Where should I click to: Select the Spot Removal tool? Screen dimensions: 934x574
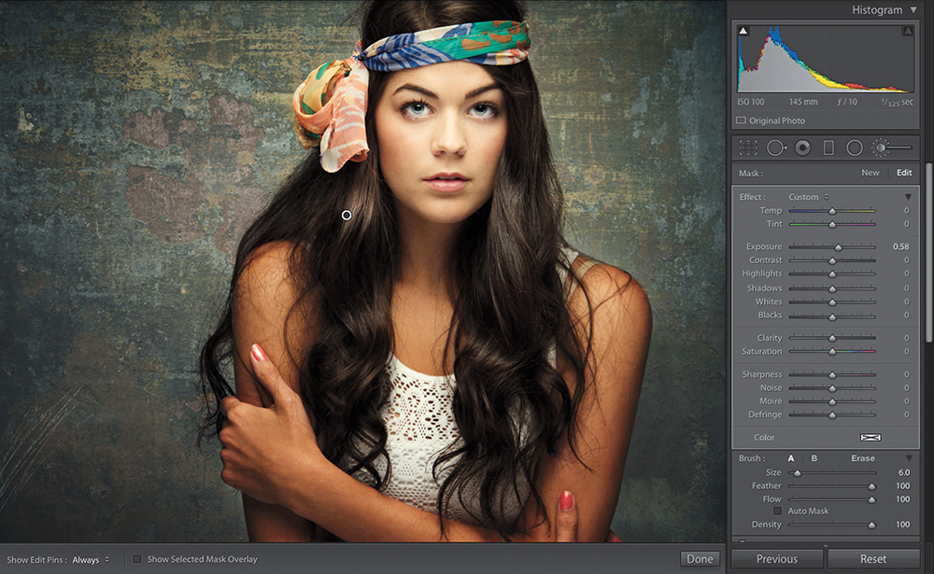point(776,147)
